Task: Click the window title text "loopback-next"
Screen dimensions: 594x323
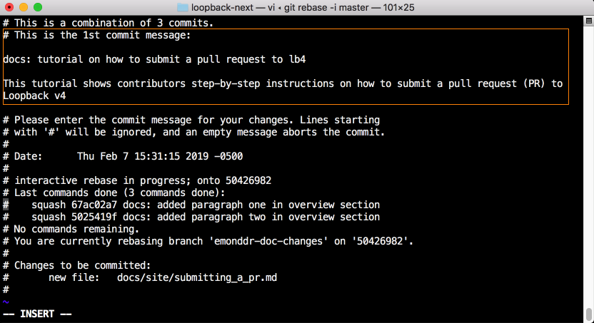Action: pos(226,7)
